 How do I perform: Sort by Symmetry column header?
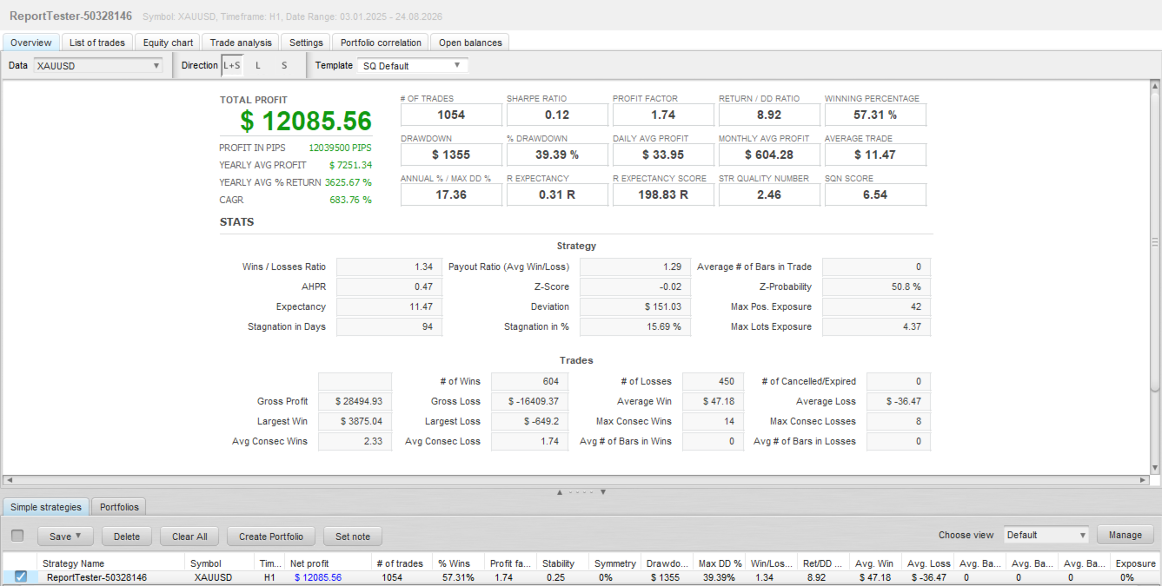(x=614, y=563)
